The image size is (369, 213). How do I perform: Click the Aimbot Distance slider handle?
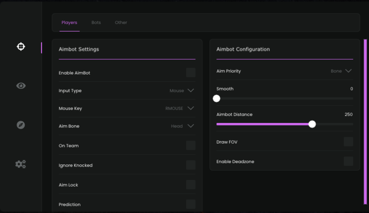(x=312, y=124)
